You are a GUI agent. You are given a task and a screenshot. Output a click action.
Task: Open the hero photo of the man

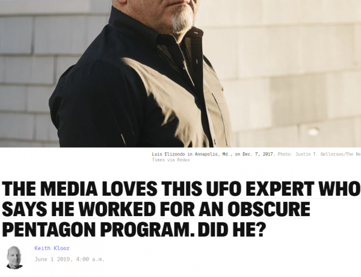coord(180,73)
